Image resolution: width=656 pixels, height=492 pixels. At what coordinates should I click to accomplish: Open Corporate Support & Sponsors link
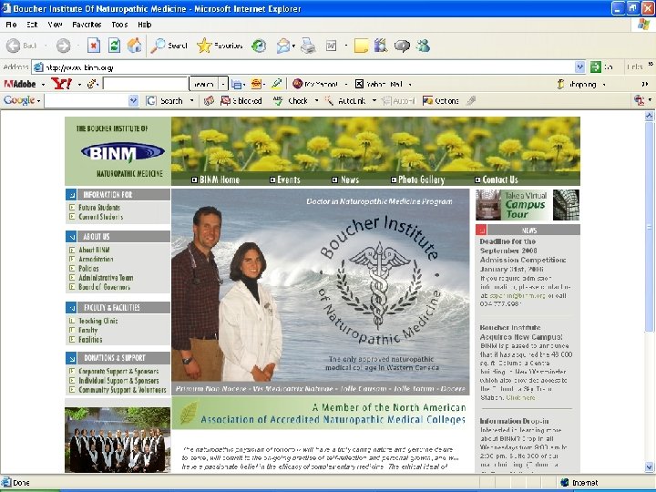click(x=118, y=371)
